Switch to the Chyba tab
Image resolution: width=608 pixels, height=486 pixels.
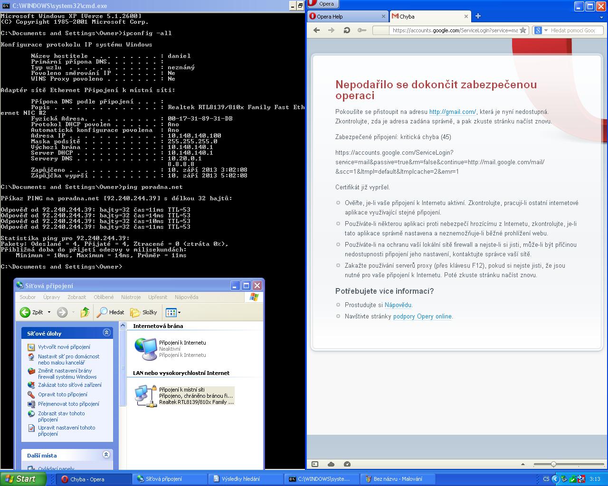pyautogui.click(x=430, y=16)
